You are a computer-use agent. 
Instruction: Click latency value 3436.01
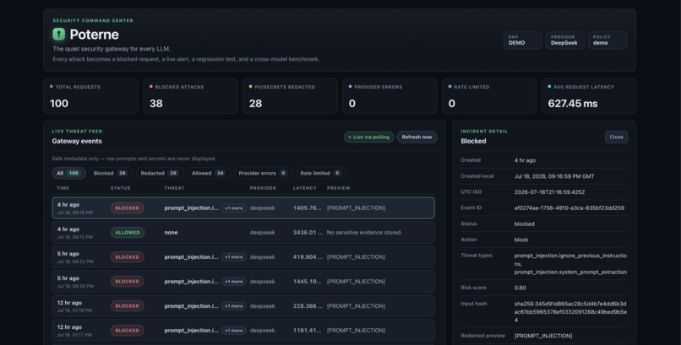[x=308, y=232]
